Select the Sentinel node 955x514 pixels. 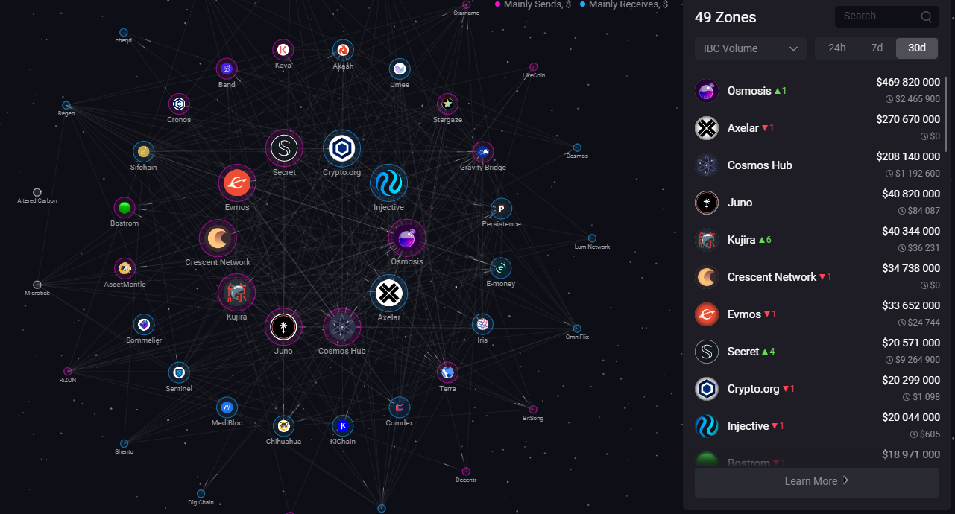click(179, 372)
